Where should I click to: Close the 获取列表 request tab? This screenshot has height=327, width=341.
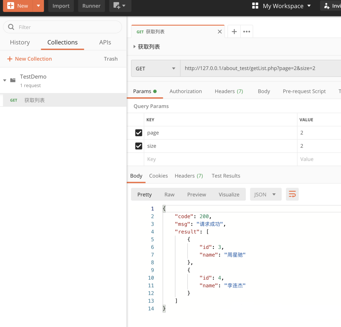point(220,32)
